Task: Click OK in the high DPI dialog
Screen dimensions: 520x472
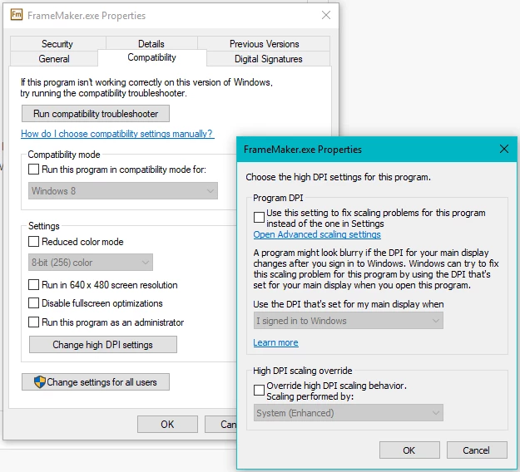Action: [409, 450]
